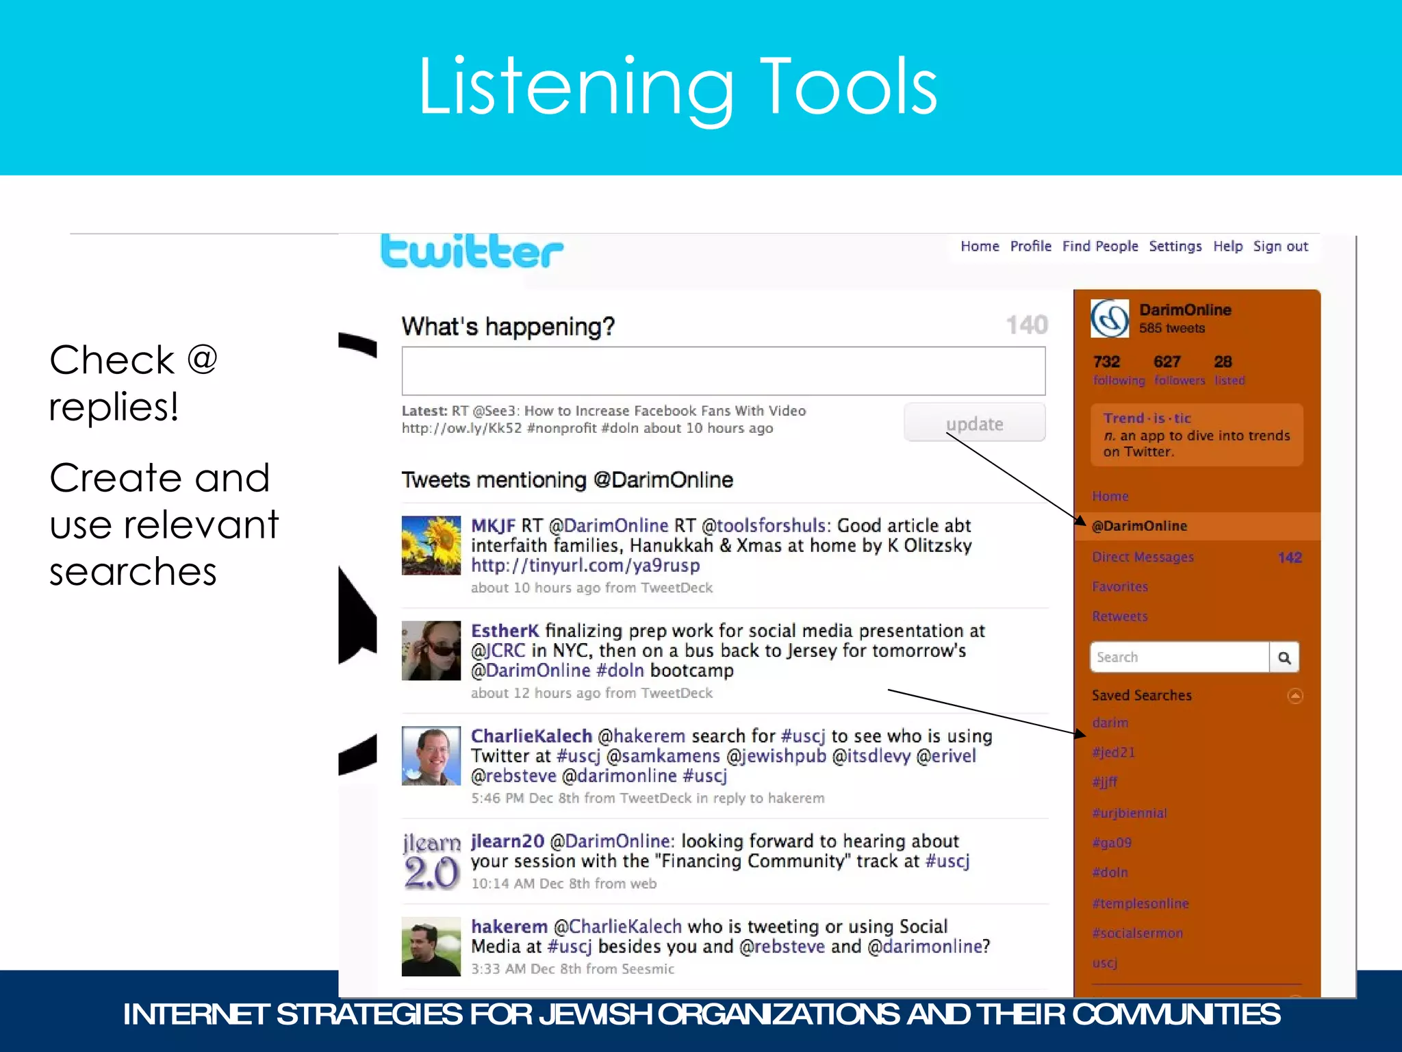
Task: Open saved search #ga09
Action: coord(1112,842)
